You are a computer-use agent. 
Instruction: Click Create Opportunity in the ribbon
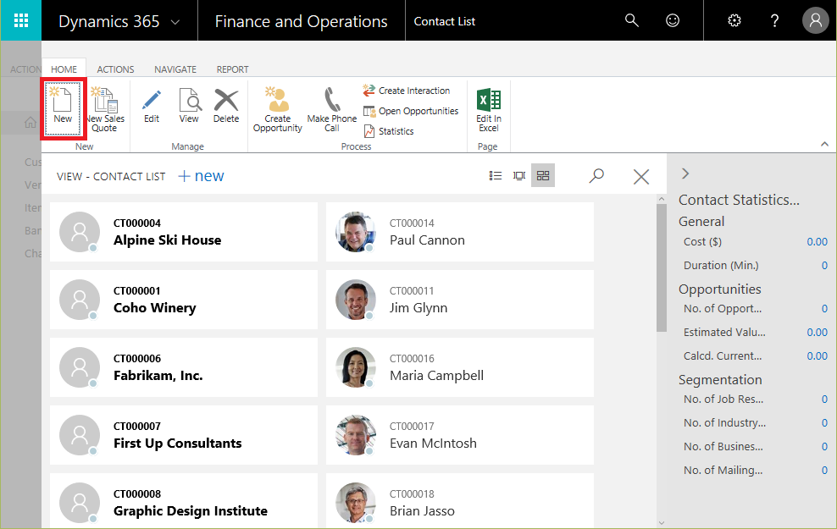tap(278, 109)
